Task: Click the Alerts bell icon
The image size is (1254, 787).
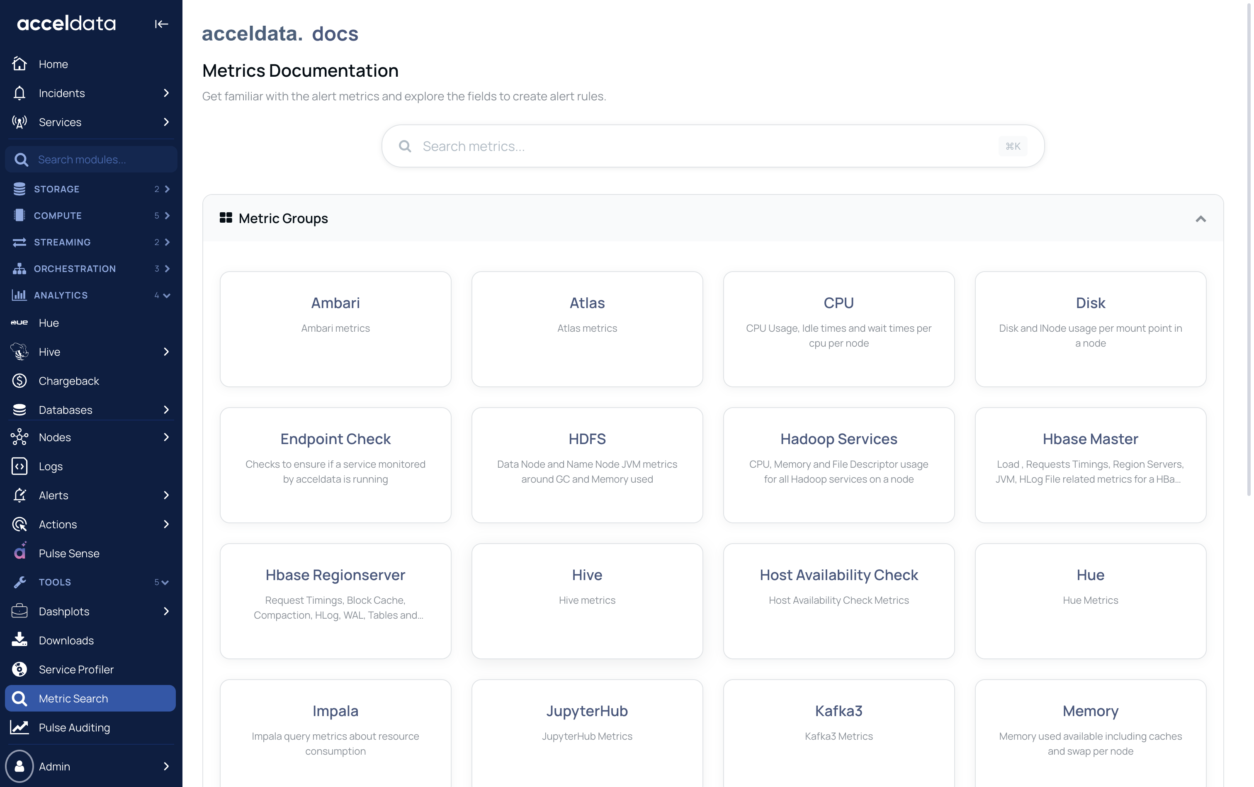Action: [x=20, y=496]
